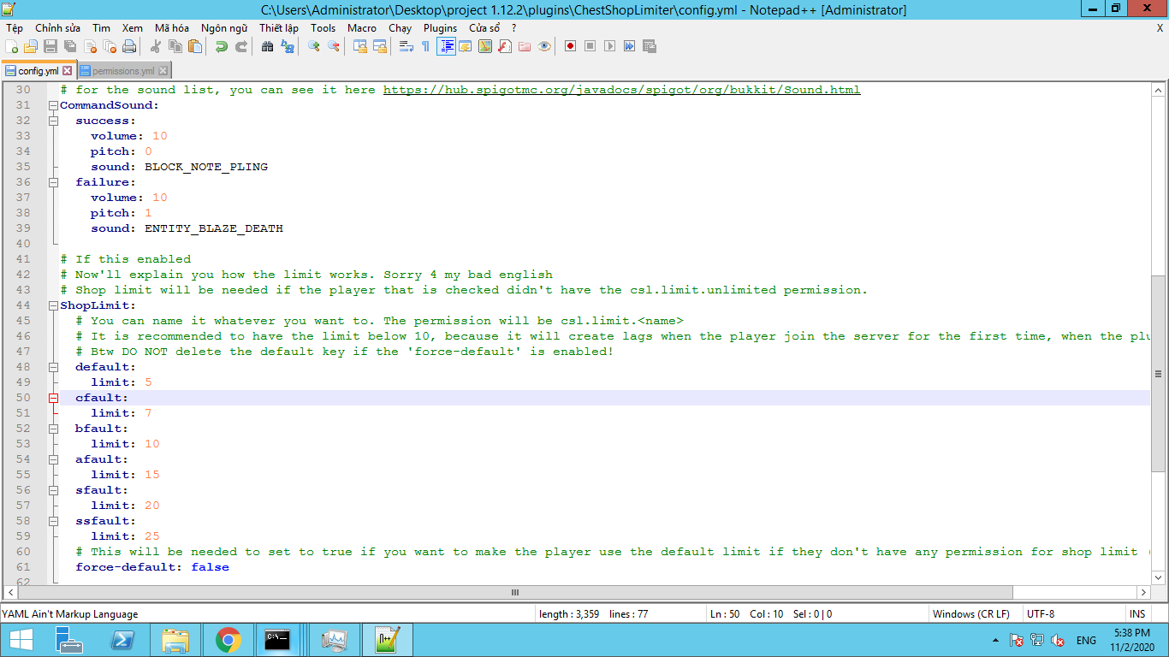Open Find using the binoculars icon
The width and height of the screenshot is (1169, 657).
(x=268, y=46)
